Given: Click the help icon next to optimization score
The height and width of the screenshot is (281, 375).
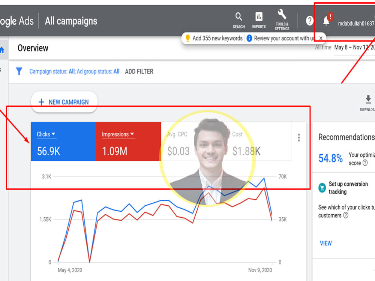Looking at the screenshot, I should 365,163.
